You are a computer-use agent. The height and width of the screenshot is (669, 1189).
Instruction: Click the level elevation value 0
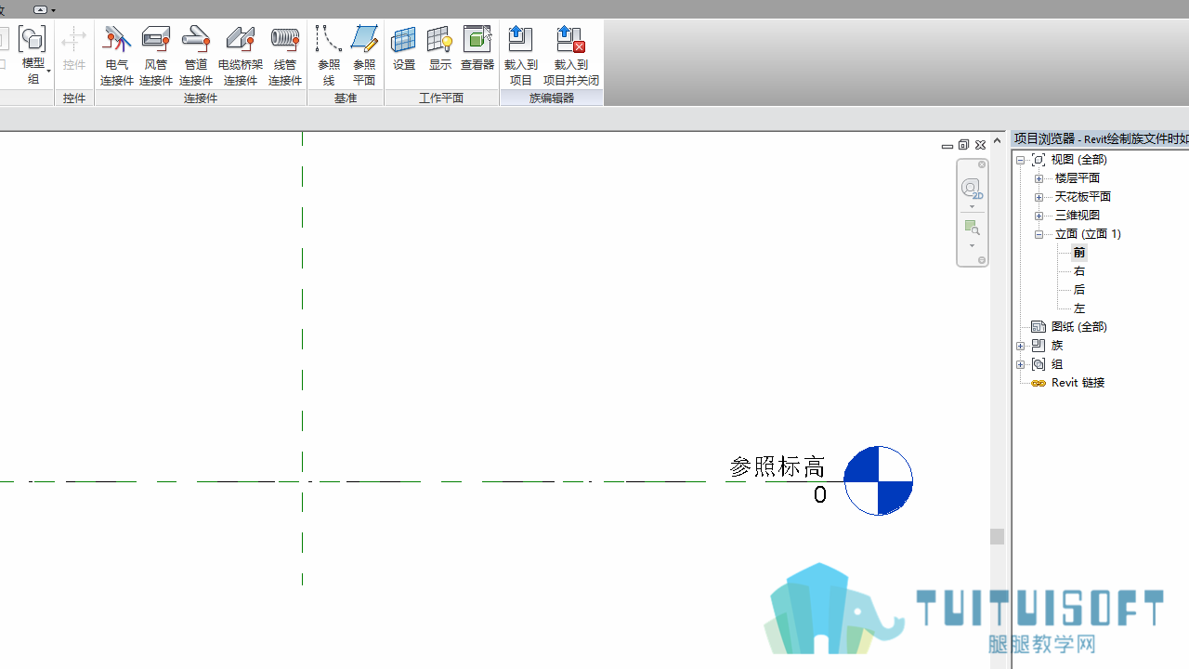pos(820,495)
